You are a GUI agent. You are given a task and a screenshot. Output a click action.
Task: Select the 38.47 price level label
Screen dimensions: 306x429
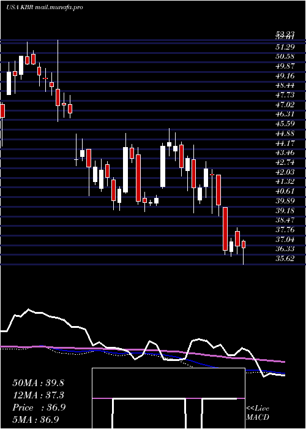(285, 220)
